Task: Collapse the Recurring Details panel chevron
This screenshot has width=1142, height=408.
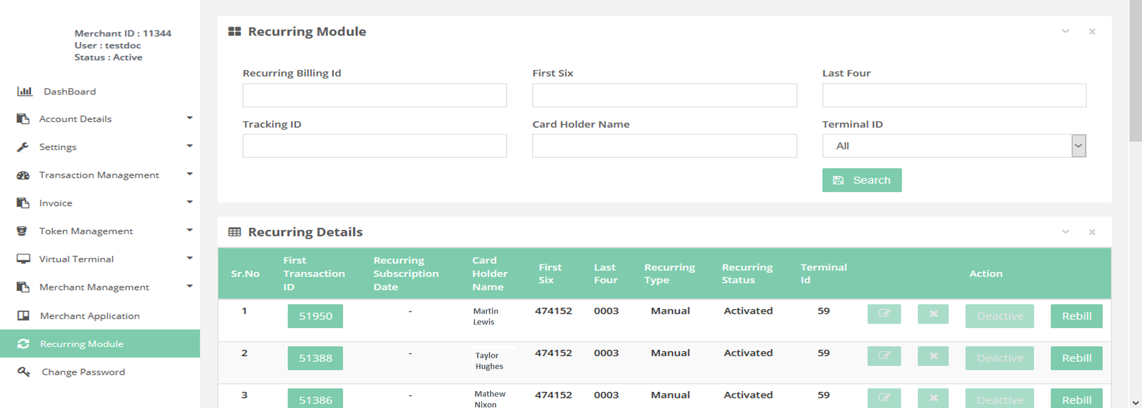Action: [1065, 232]
